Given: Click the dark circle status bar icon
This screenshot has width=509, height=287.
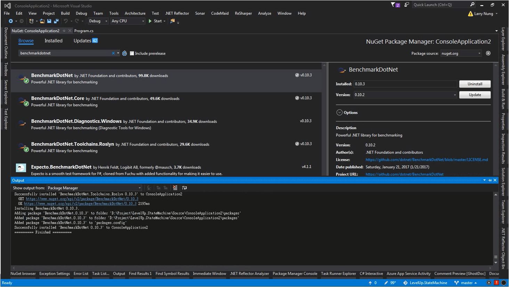Looking at the screenshot, I should tap(503, 283).
